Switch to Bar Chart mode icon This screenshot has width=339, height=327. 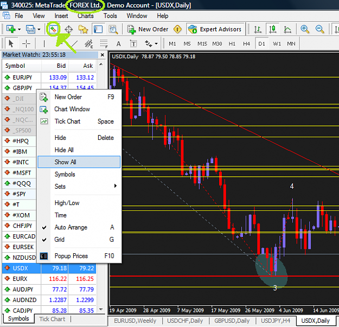[258, 29]
